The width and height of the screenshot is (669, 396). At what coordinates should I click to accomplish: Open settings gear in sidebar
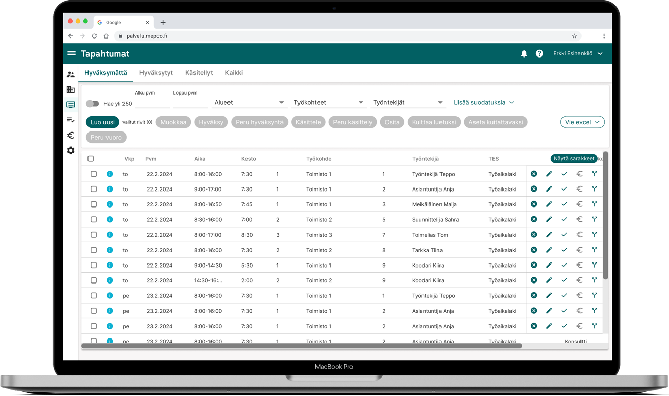[71, 150]
